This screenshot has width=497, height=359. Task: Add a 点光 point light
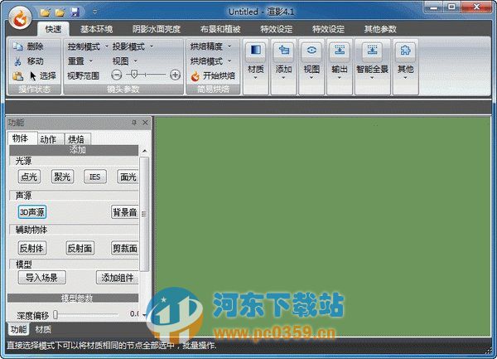point(29,177)
